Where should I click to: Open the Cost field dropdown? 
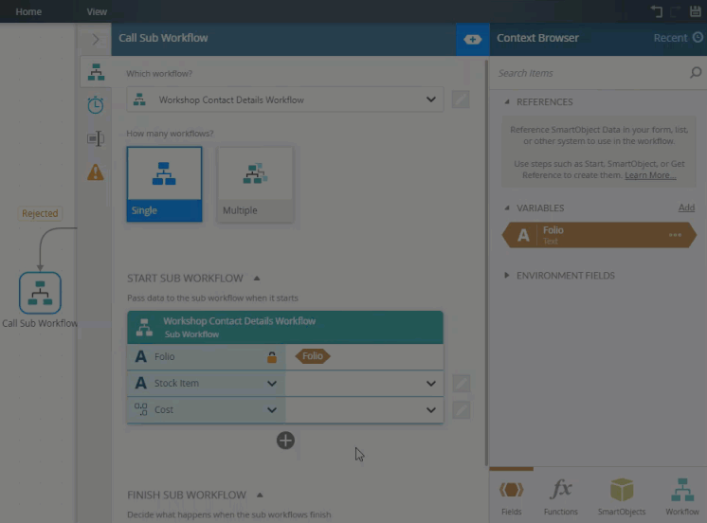coord(272,410)
